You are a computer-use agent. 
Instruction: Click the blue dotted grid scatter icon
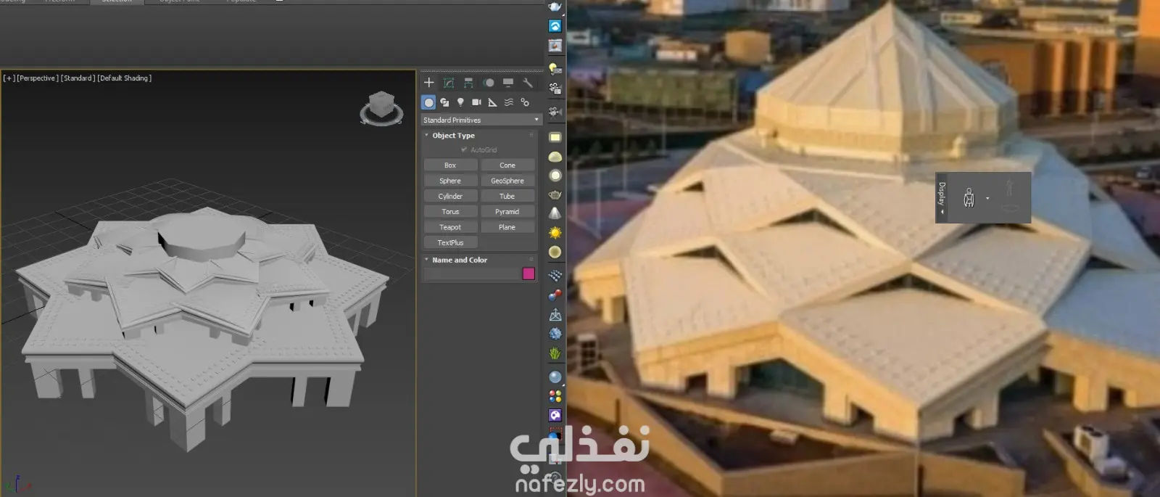(555, 276)
